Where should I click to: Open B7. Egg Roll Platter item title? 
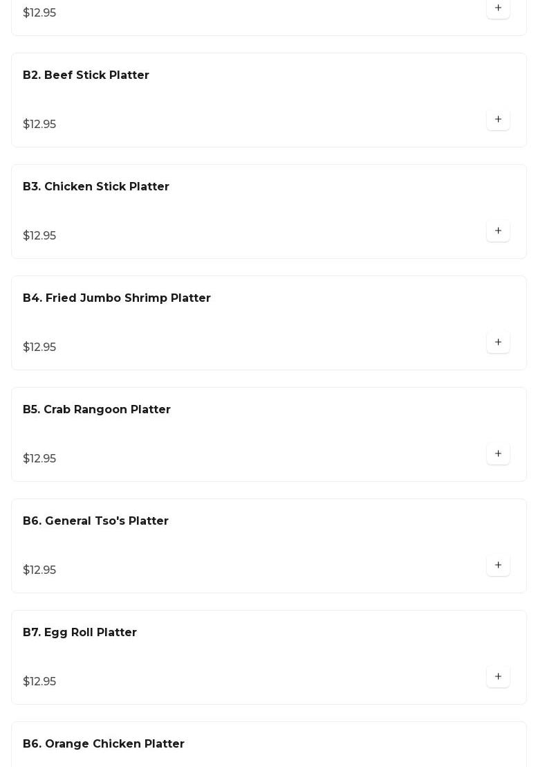click(80, 633)
